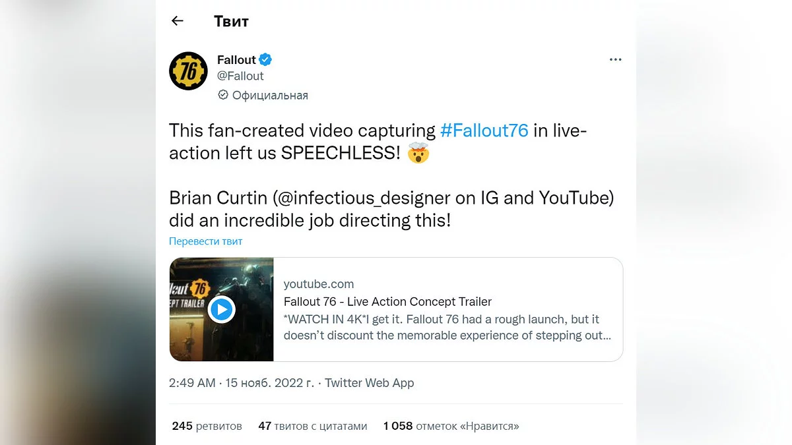The width and height of the screenshot is (792, 445).
Task: Open the #Fallout76 hashtag link
Action: pyautogui.click(x=484, y=130)
